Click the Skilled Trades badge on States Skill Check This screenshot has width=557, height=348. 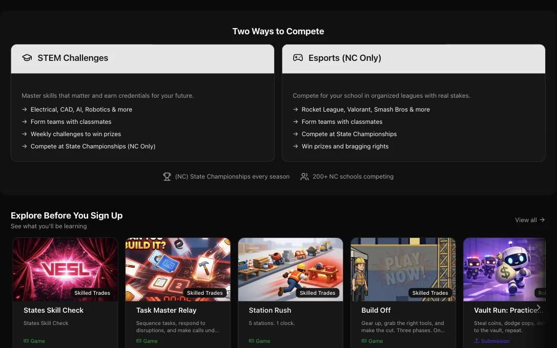pos(92,293)
